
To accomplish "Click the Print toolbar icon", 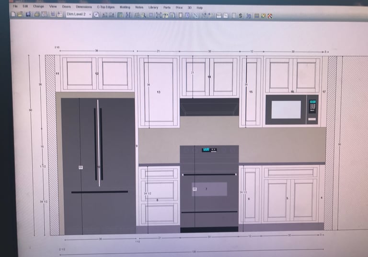I will point(37,14).
